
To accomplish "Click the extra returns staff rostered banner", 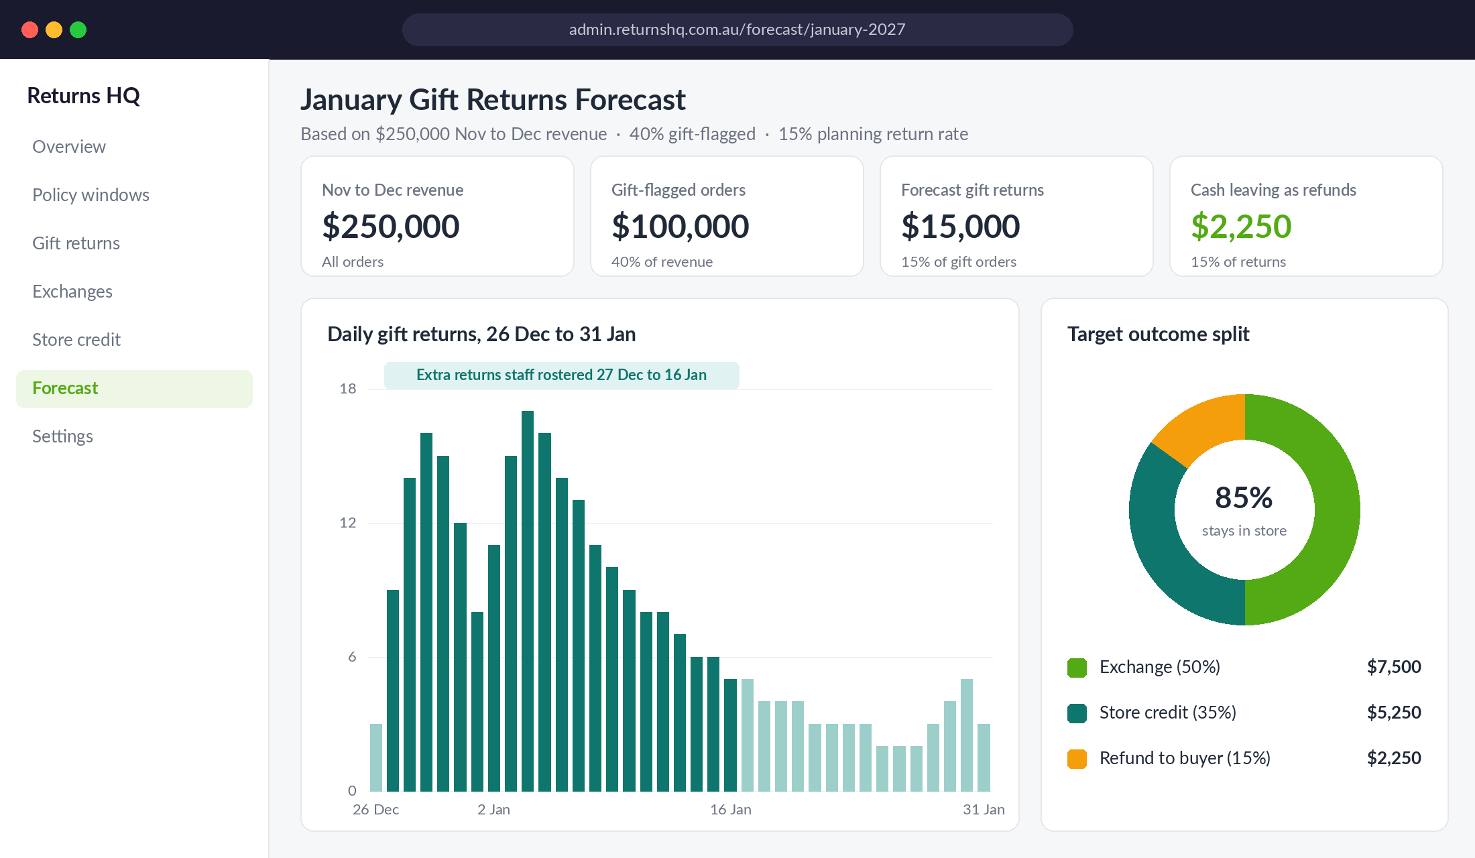I will click(562, 375).
